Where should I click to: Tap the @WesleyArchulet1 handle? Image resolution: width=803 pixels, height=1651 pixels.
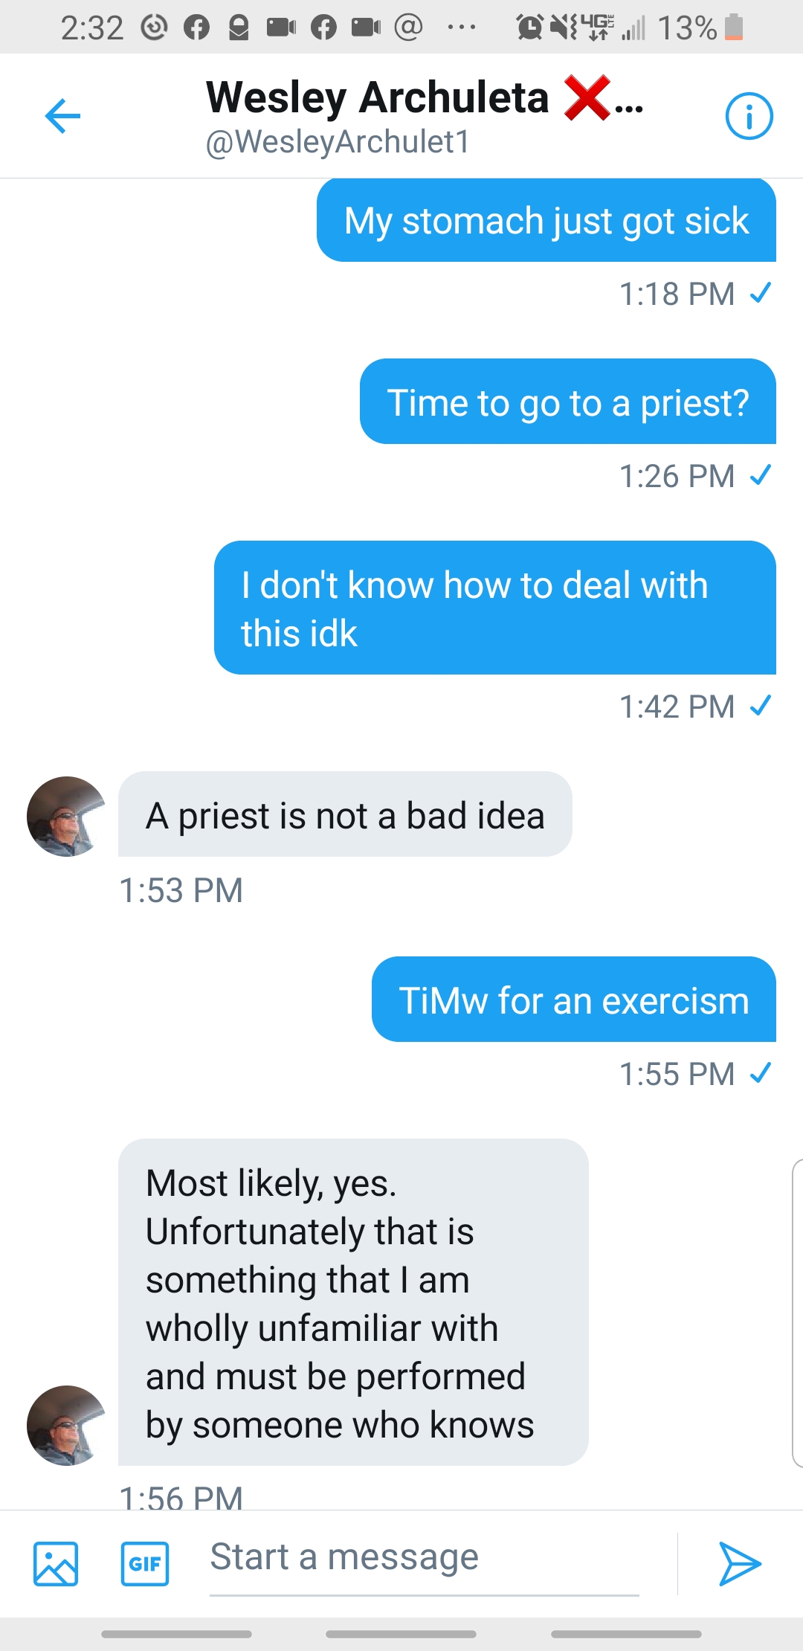338,142
